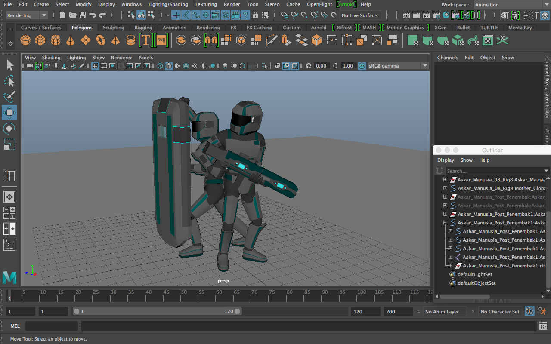Open the Script Editor button
551x344 pixels.
(543, 326)
